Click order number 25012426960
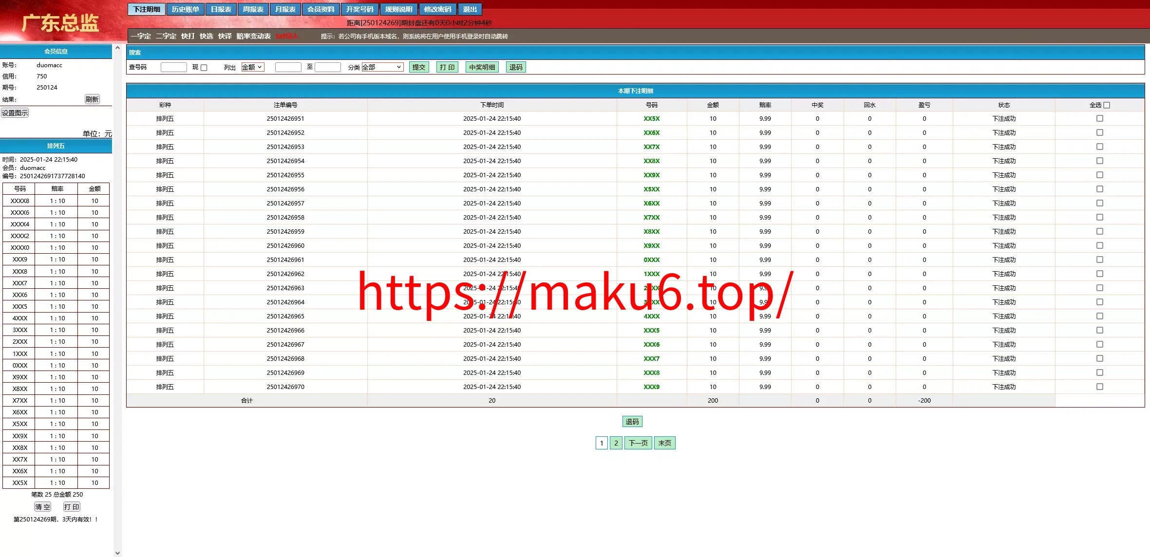Viewport: 1150px width, 557px height. tap(285, 246)
